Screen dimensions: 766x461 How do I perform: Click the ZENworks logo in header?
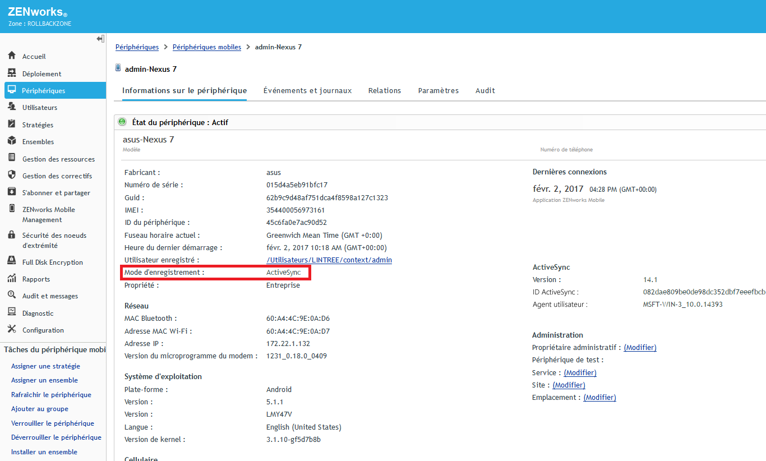click(x=38, y=12)
